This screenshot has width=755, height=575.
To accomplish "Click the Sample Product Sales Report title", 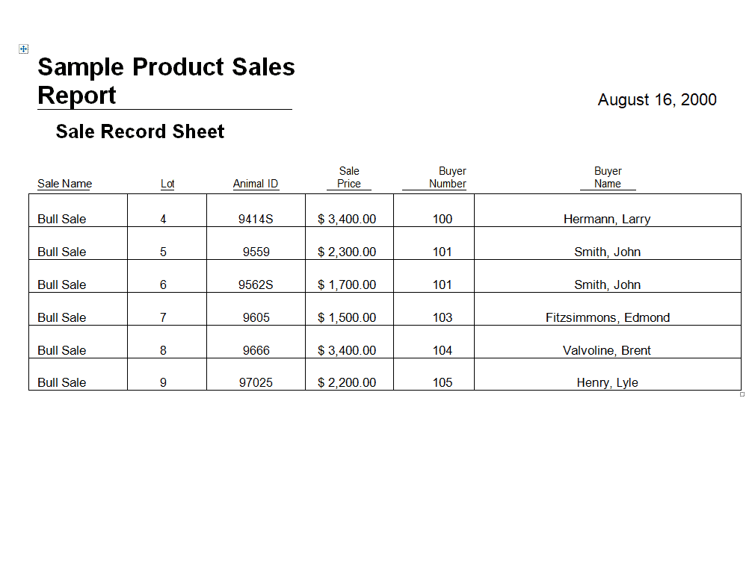I will (166, 81).
